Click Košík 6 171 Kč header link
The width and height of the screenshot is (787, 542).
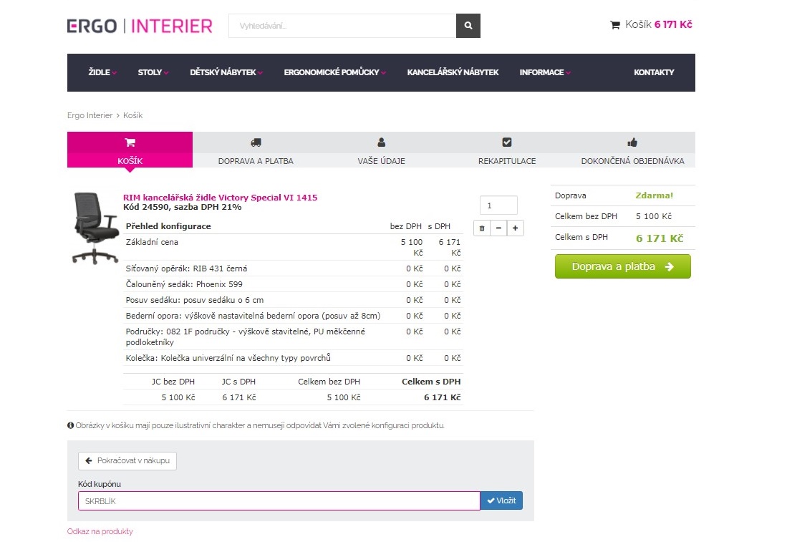coord(651,24)
